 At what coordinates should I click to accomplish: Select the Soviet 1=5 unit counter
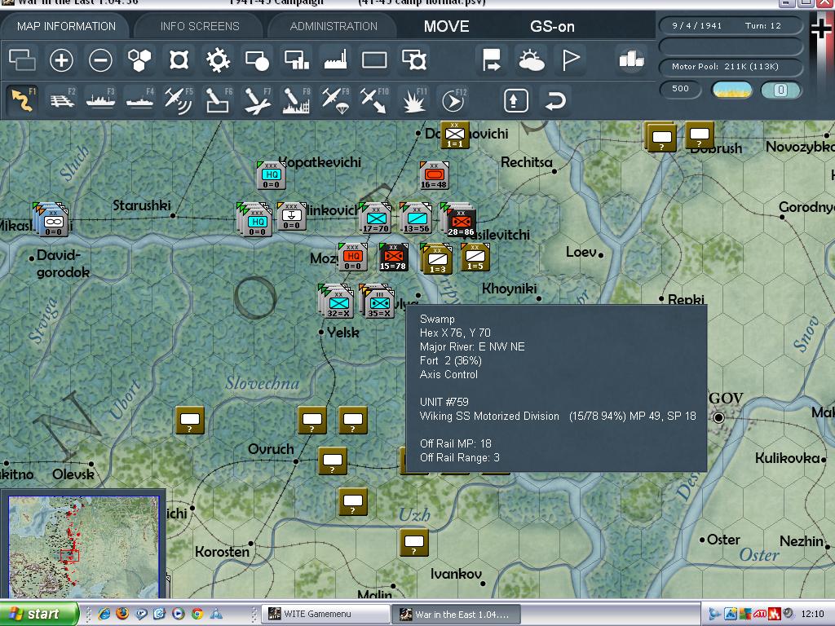pyautogui.click(x=475, y=257)
